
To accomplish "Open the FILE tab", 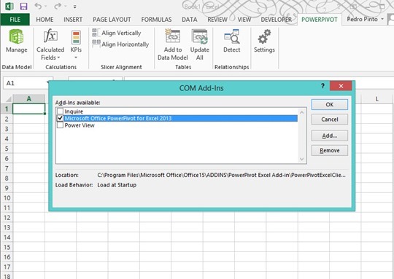I will [15, 20].
